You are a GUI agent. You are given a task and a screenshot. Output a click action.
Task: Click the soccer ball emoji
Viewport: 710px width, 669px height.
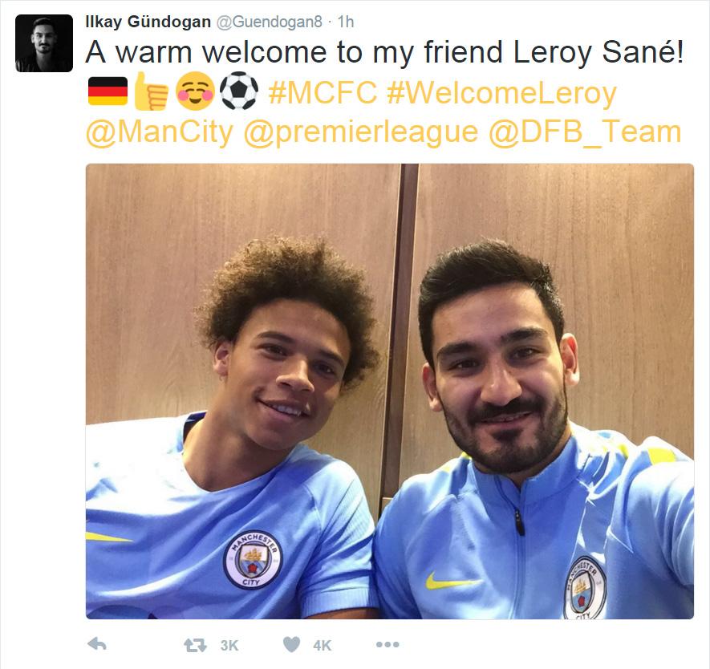pyautogui.click(x=239, y=91)
